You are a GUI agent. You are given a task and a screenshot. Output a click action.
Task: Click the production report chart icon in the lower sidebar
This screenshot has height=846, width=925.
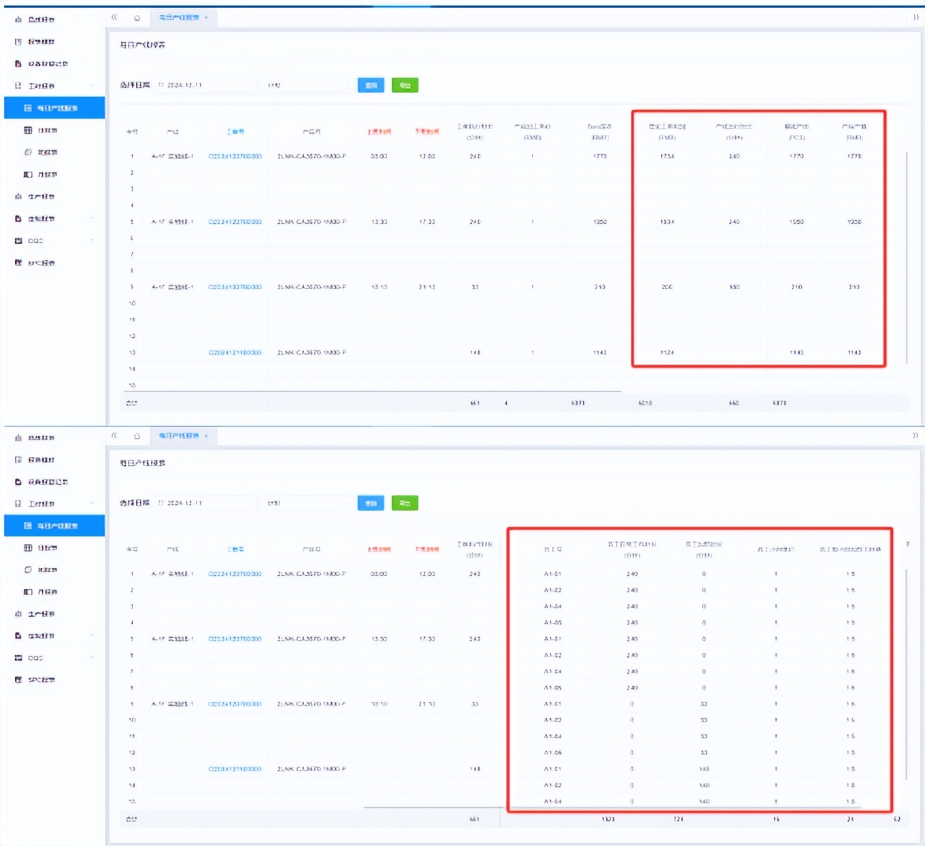coord(18,614)
